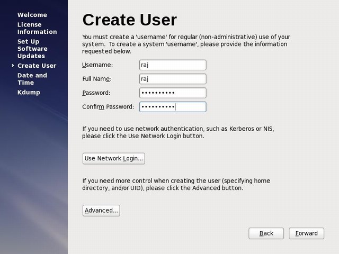Viewport: 339px width, 254px height.
Task: Select Welcome in the sidebar
Action: pyautogui.click(x=32, y=15)
